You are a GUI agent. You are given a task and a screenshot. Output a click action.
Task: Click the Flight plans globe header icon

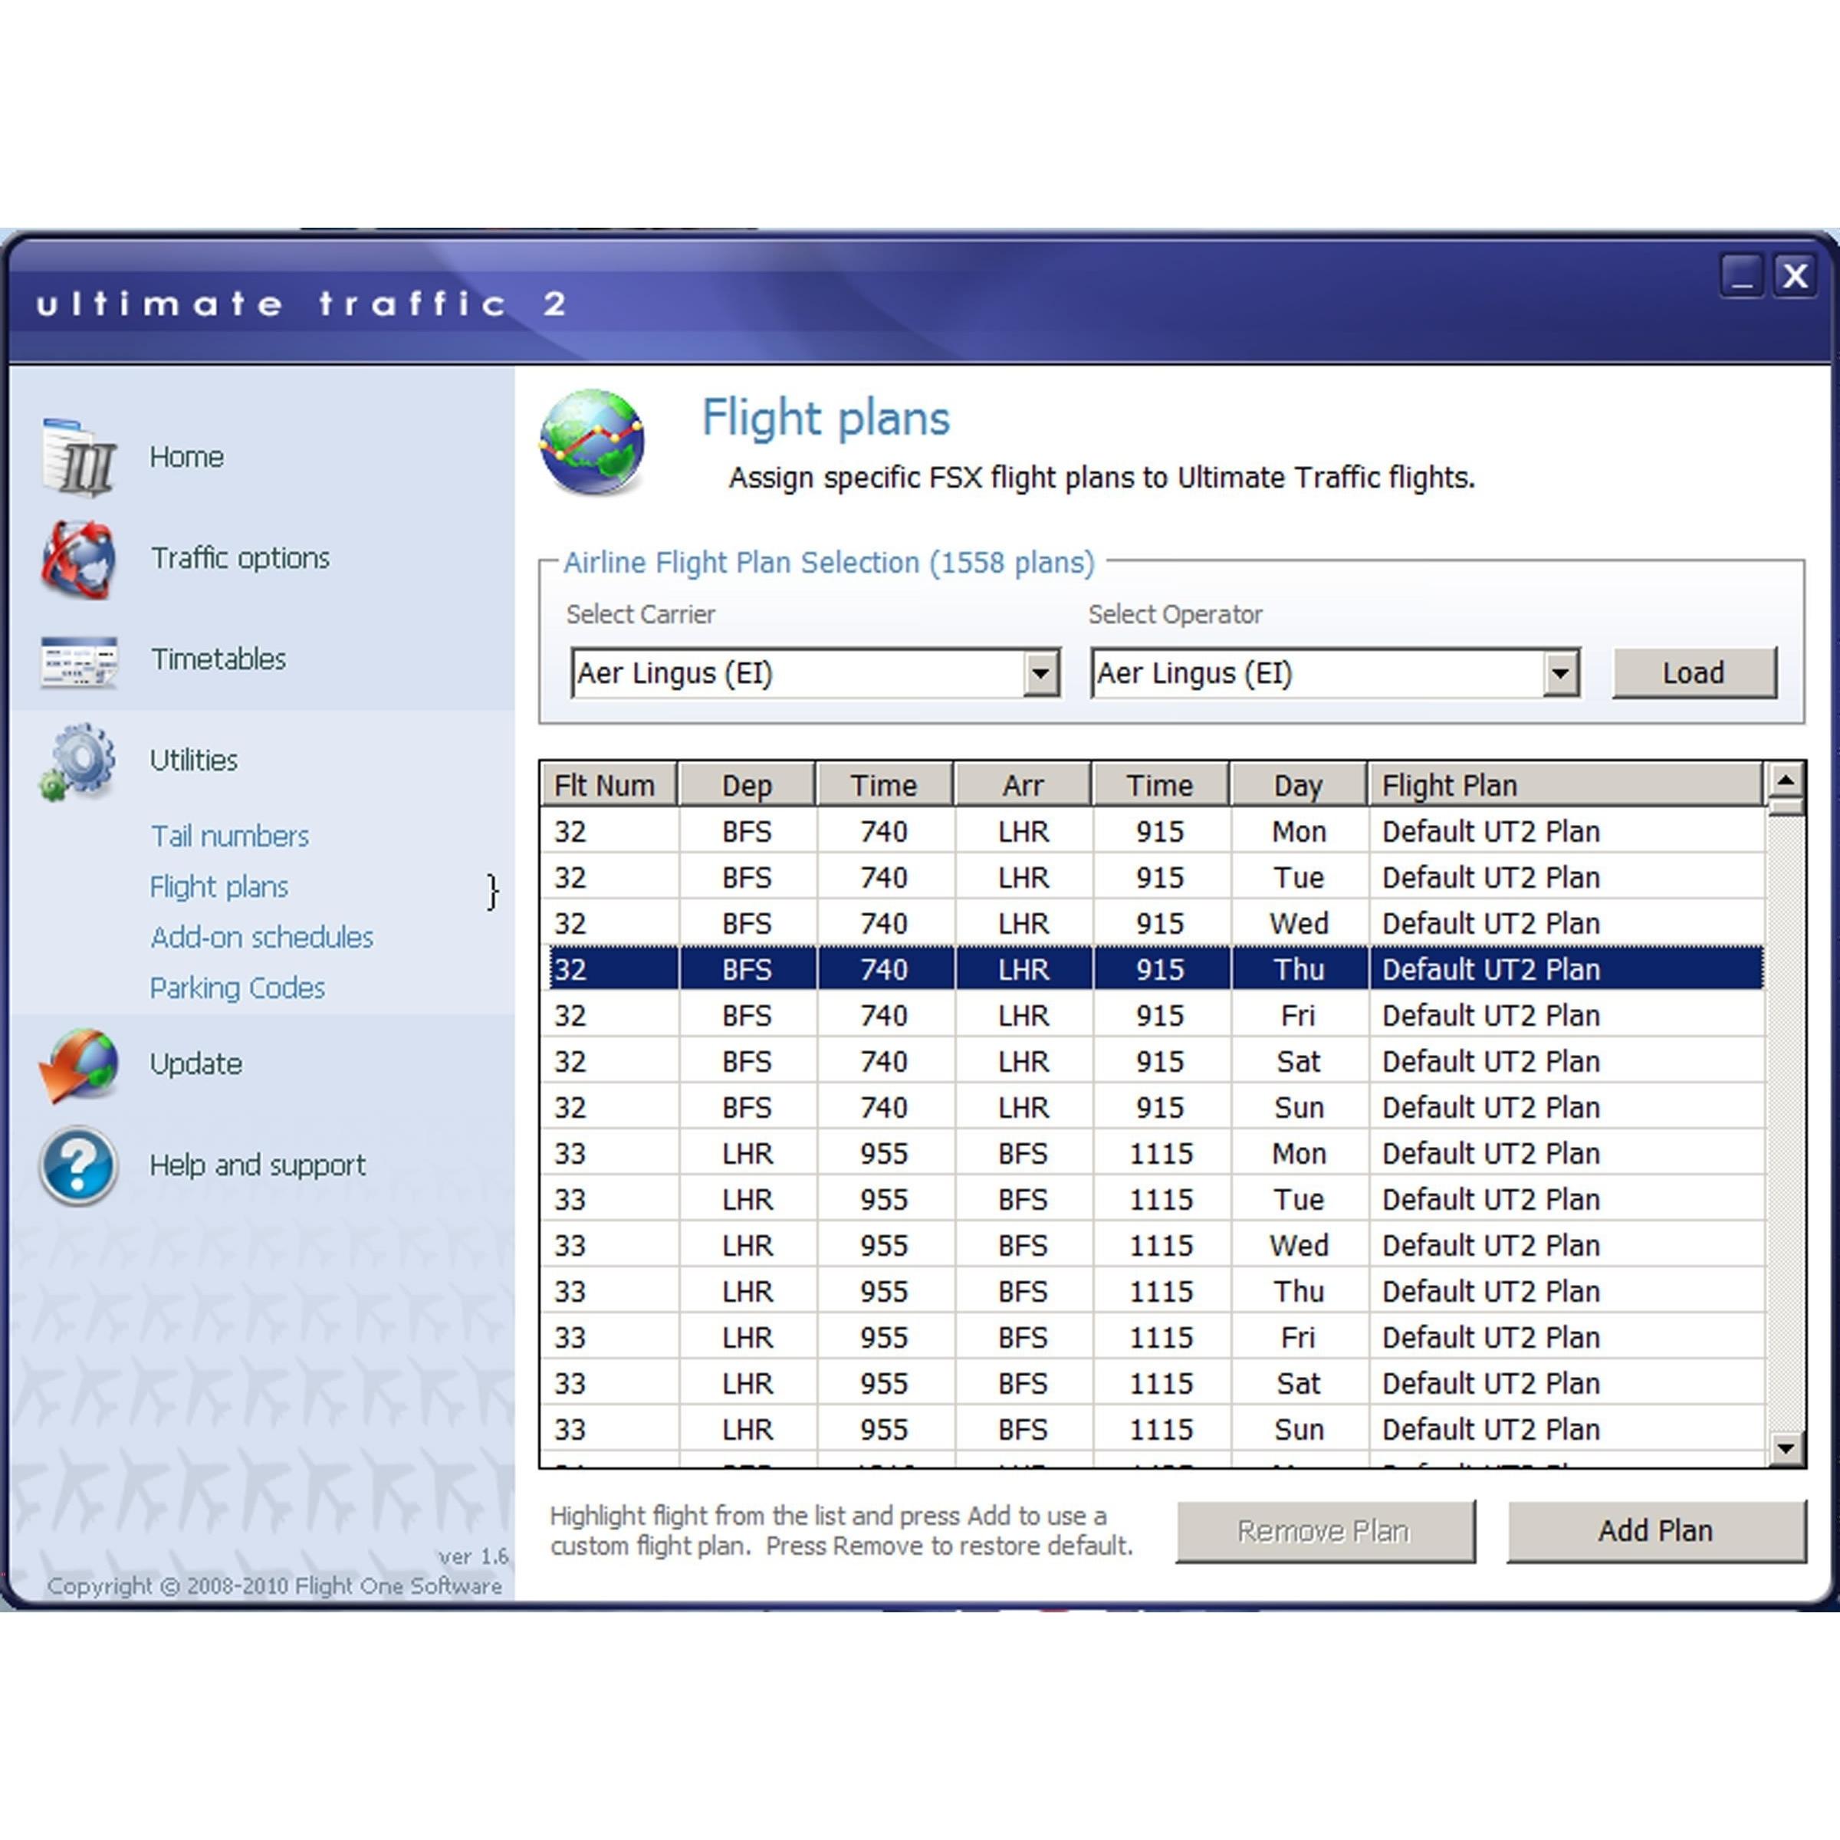pos(593,443)
